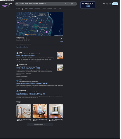Screen dimensions: 121x139
Task: Expand Read more in Apartments.com snippet
Action: (x=28, y=73)
